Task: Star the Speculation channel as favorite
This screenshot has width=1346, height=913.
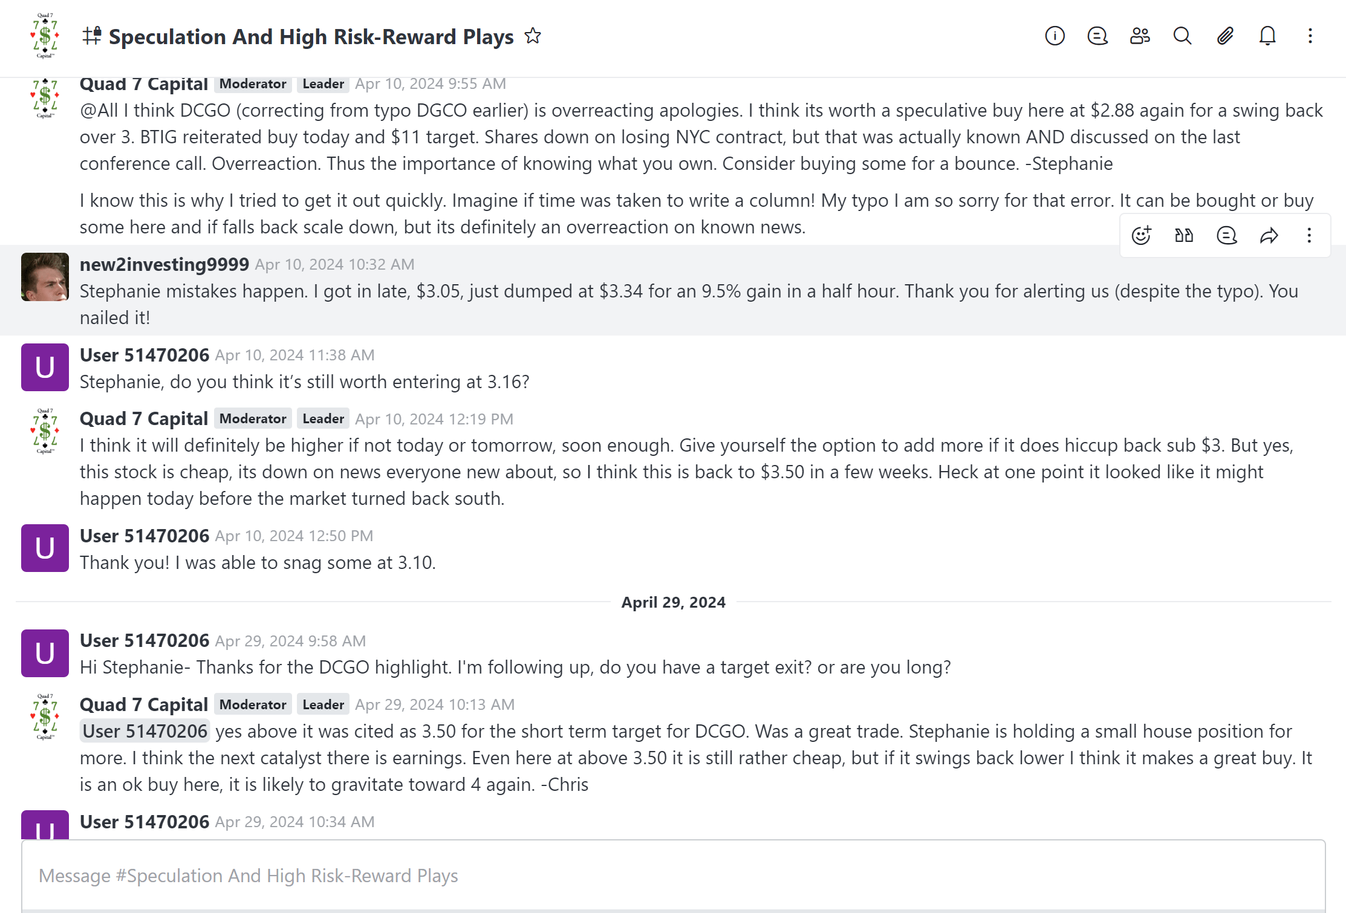Action: [x=533, y=36]
